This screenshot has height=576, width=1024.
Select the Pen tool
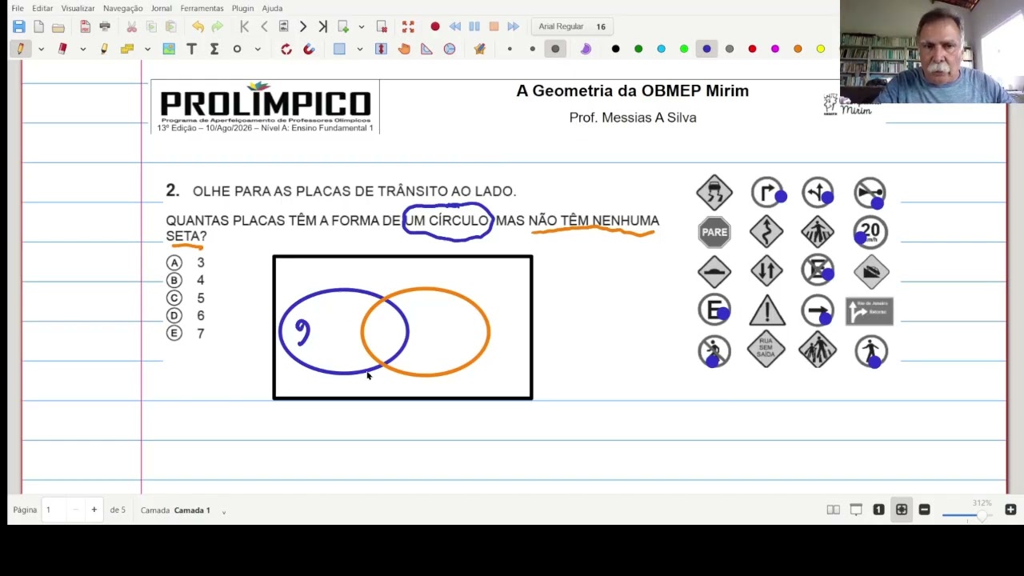(x=21, y=49)
